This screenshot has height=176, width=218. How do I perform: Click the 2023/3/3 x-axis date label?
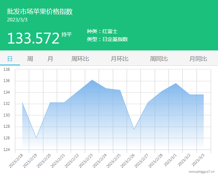click(198, 160)
